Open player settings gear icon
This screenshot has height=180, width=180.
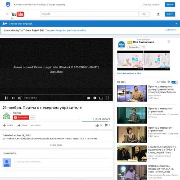(x=94, y=98)
